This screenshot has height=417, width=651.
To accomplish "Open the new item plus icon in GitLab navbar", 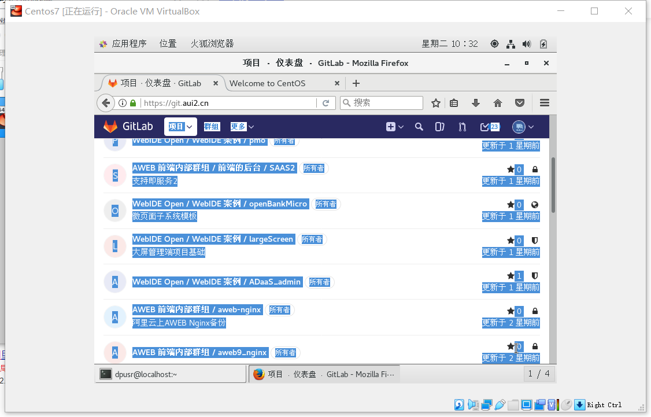I will 391,127.
